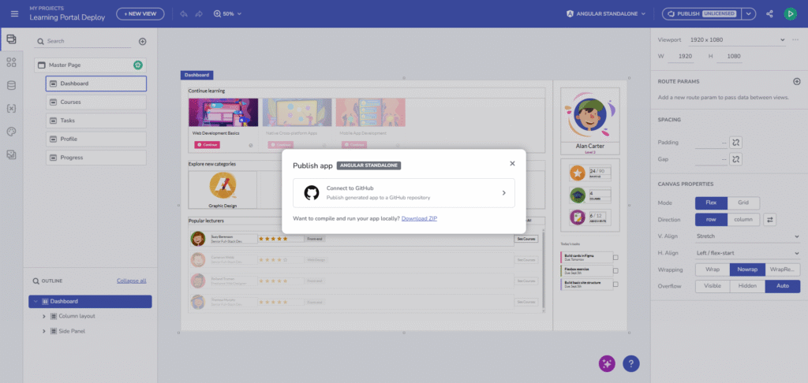This screenshot has width=808, height=383.
Task: Select the Courses view
Action: [96, 102]
